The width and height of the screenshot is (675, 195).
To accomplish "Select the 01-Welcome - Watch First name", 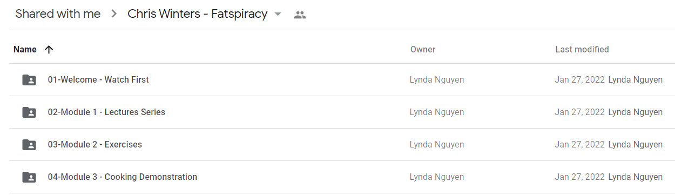I will click(x=98, y=80).
